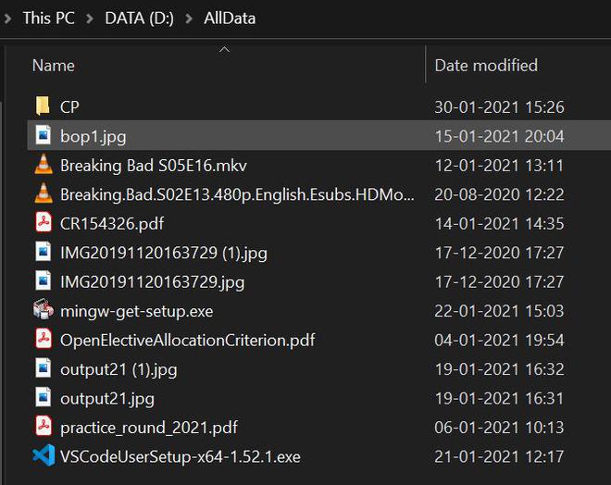This screenshot has width=611, height=485.
Task: Click AllData in the address path
Action: pos(230,19)
